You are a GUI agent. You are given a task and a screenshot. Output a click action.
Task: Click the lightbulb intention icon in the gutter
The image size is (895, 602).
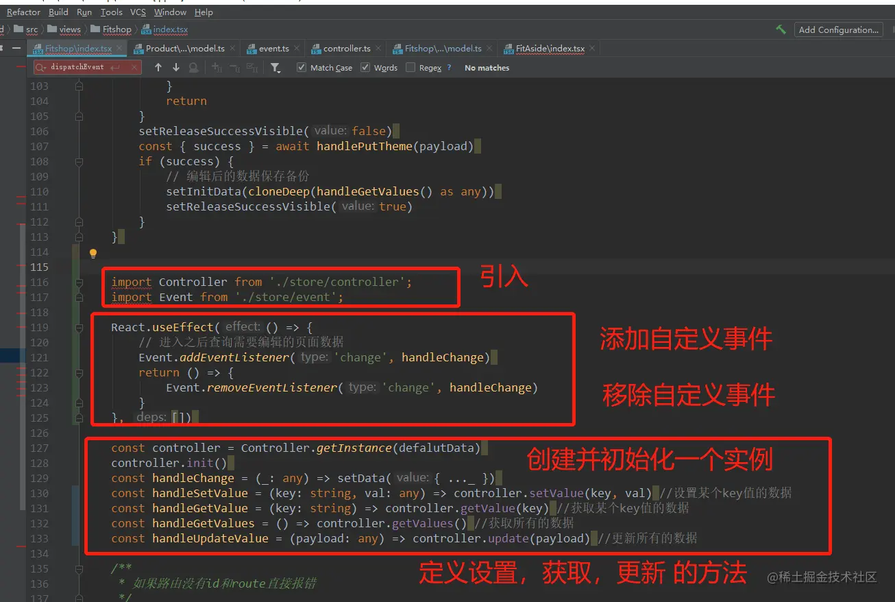pos(93,253)
